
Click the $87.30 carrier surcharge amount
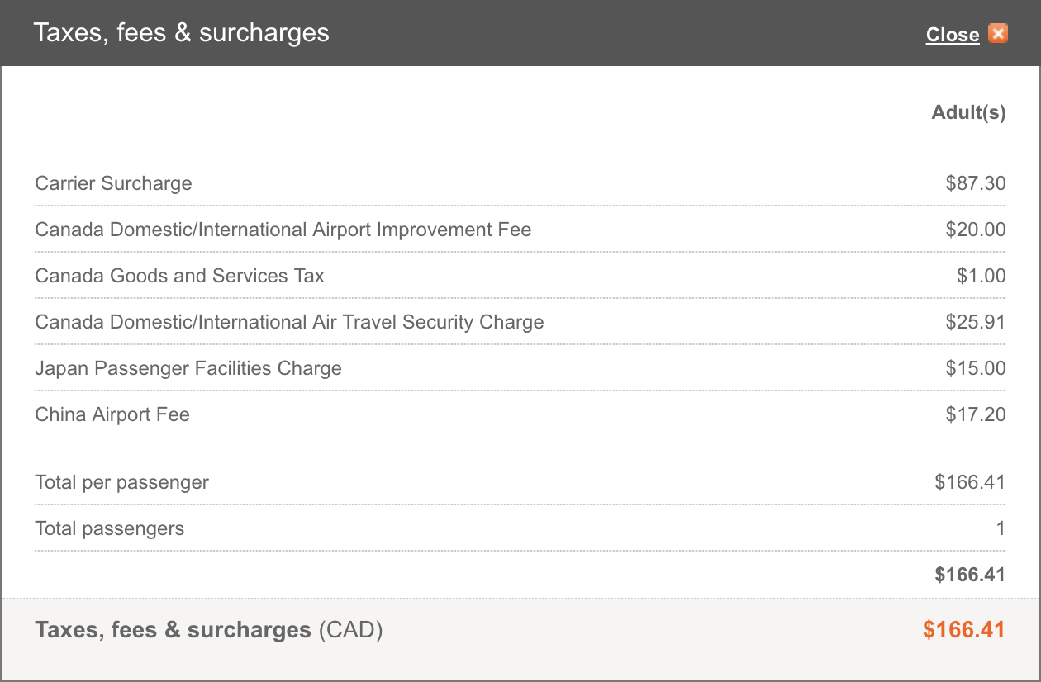click(x=976, y=183)
